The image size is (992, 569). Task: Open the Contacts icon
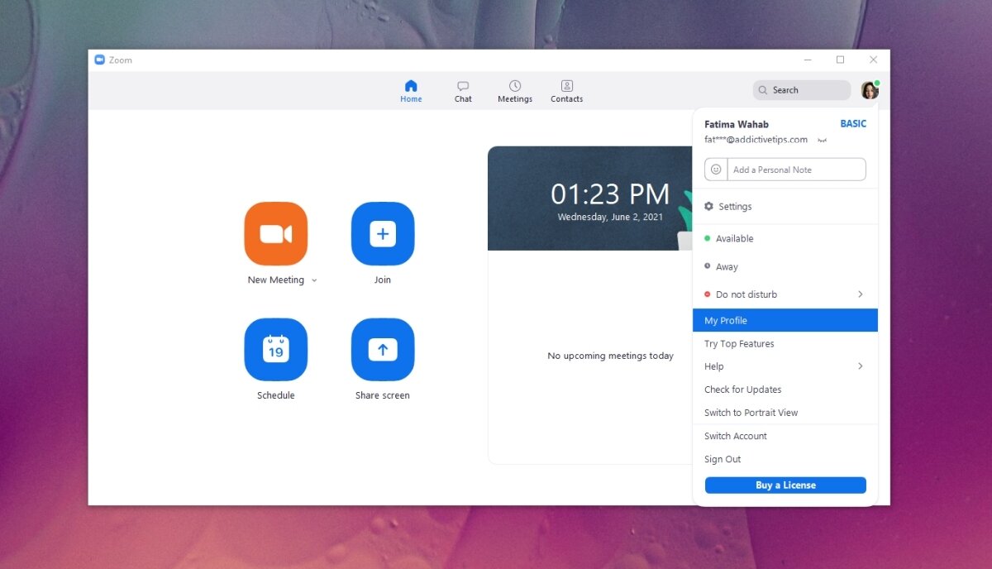[x=566, y=85]
